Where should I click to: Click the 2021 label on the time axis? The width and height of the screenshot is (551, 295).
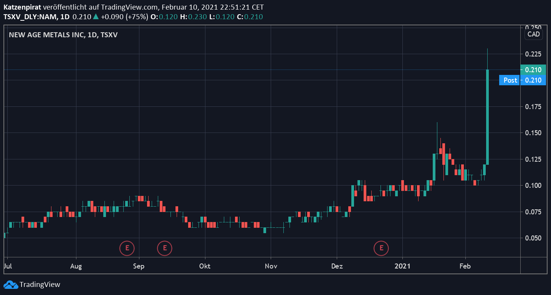(403, 266)
